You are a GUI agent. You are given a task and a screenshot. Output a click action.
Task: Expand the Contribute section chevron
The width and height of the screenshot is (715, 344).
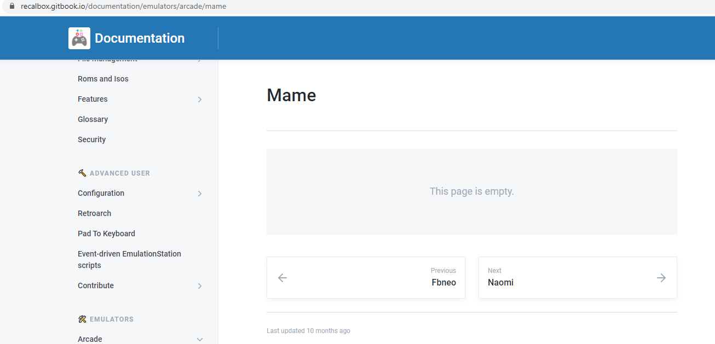tap(199, 286)
